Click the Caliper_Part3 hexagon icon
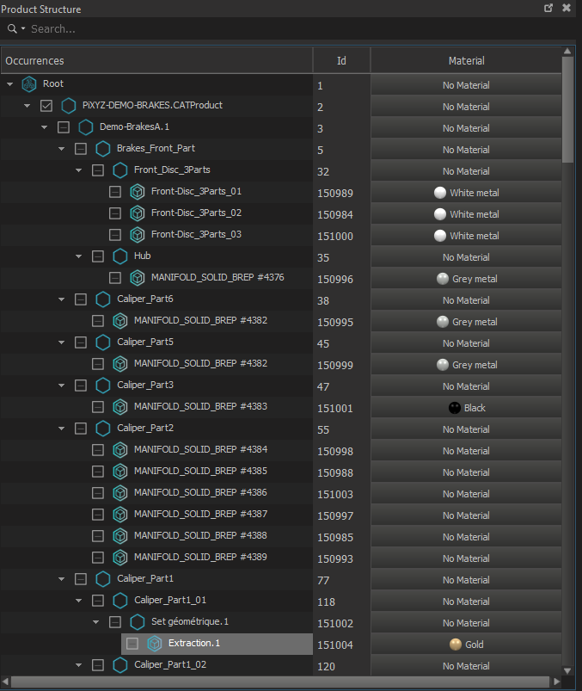The height and width of the screenshot is (691, 582). (102, 386)
